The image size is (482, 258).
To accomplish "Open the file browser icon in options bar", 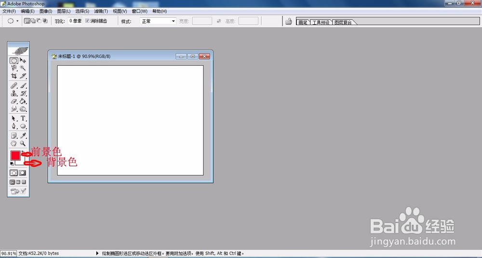I will pos(288,21).
